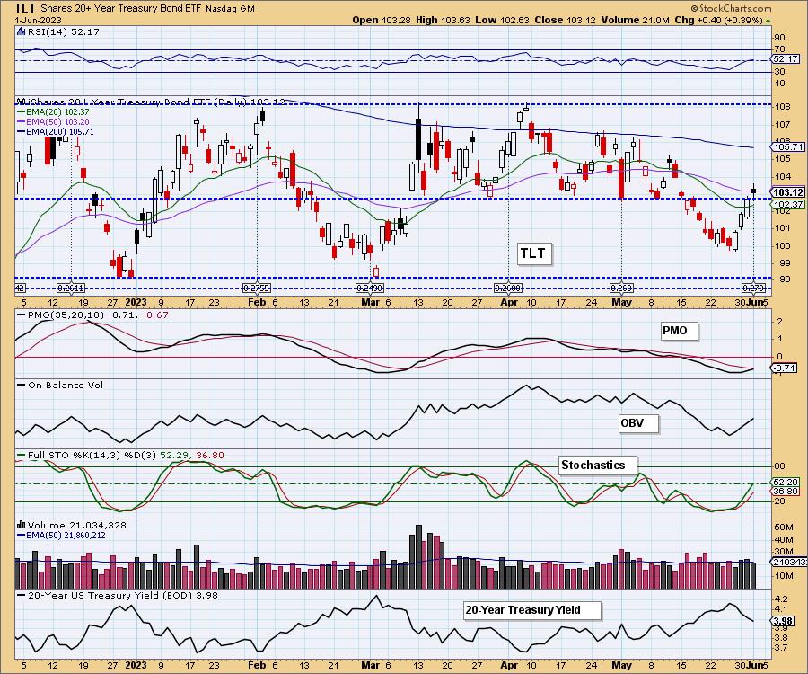Click the 52.29 tag on the stochastics axis
808x674 pixels.
tap(786, 483)
